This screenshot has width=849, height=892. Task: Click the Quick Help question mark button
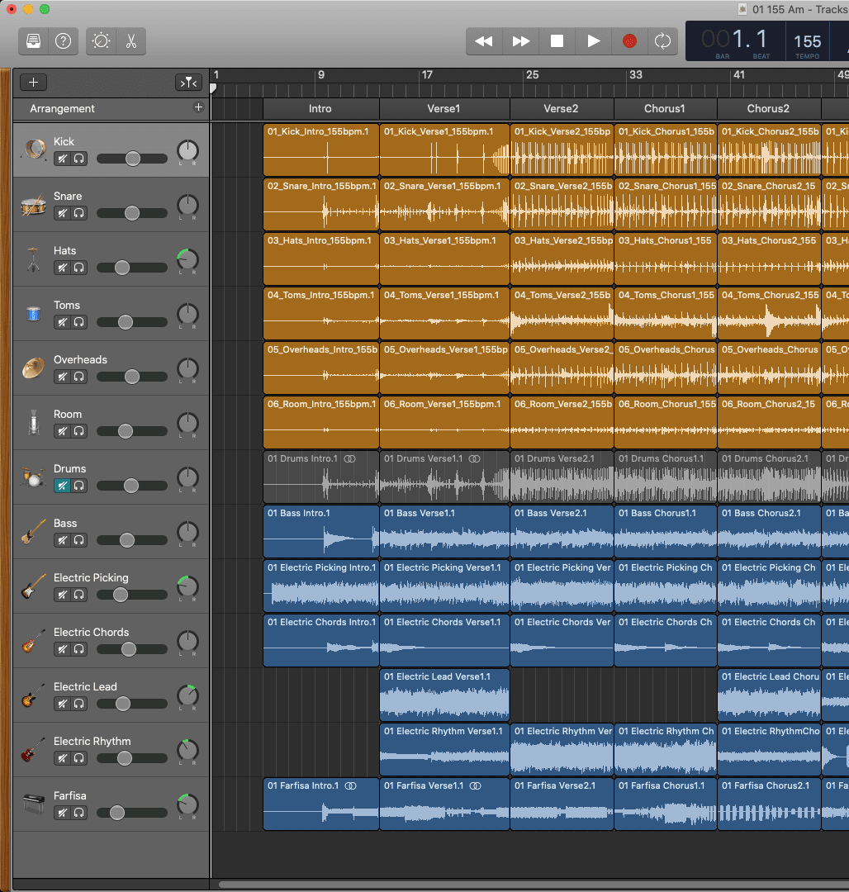(x=62, y=41)
